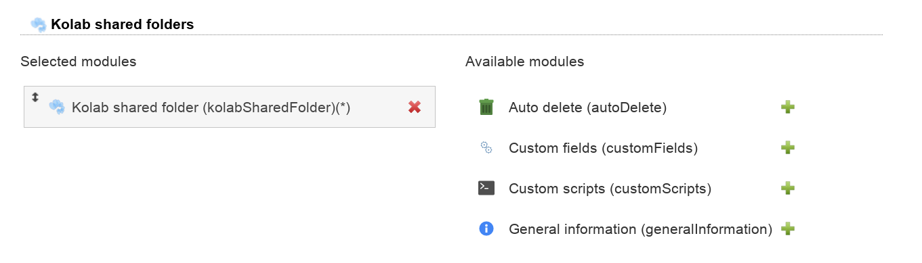
Task: Click the Available modules label
Action: (x=524, y=62)
